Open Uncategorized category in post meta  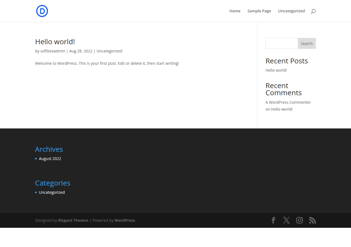point(109,51)
